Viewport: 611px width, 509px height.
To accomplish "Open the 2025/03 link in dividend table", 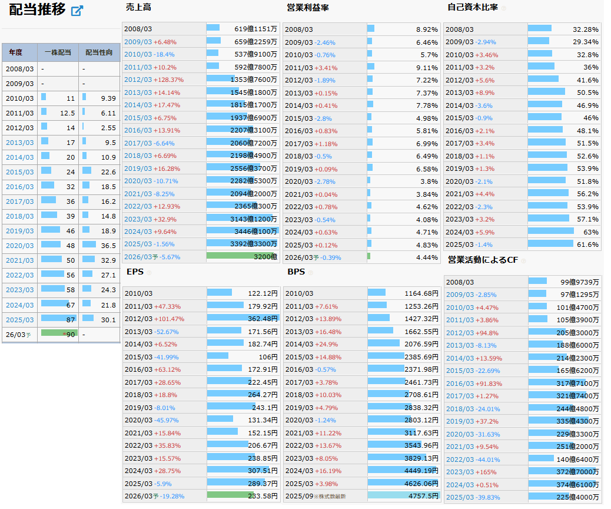I will [x=20, y=320].
